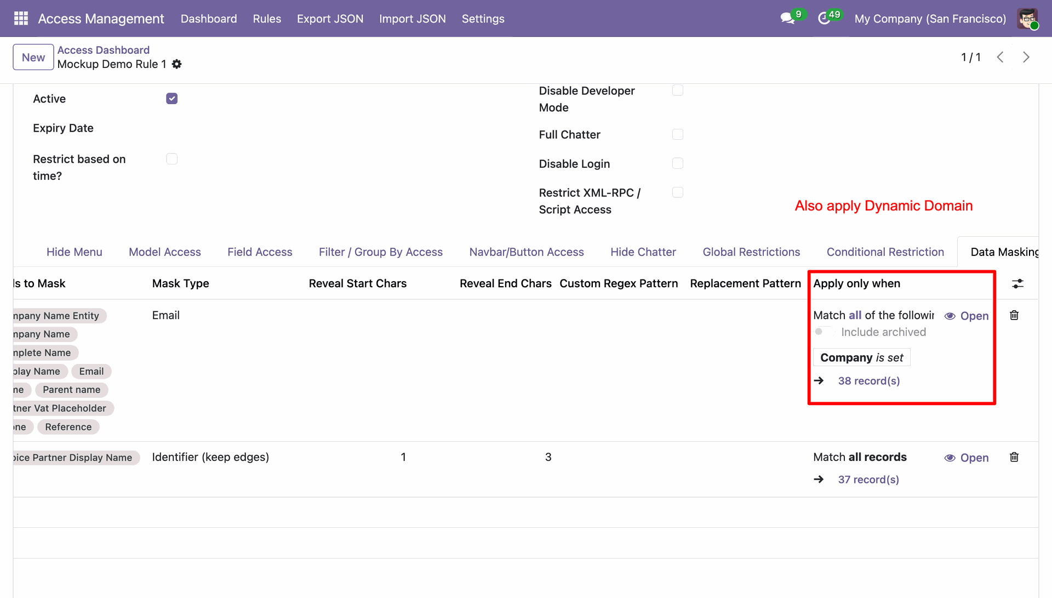This screenshot has height=598, width=1052.
Task: Click Open with eye icon in Identifier row
Action: click(x=967, y=458)
